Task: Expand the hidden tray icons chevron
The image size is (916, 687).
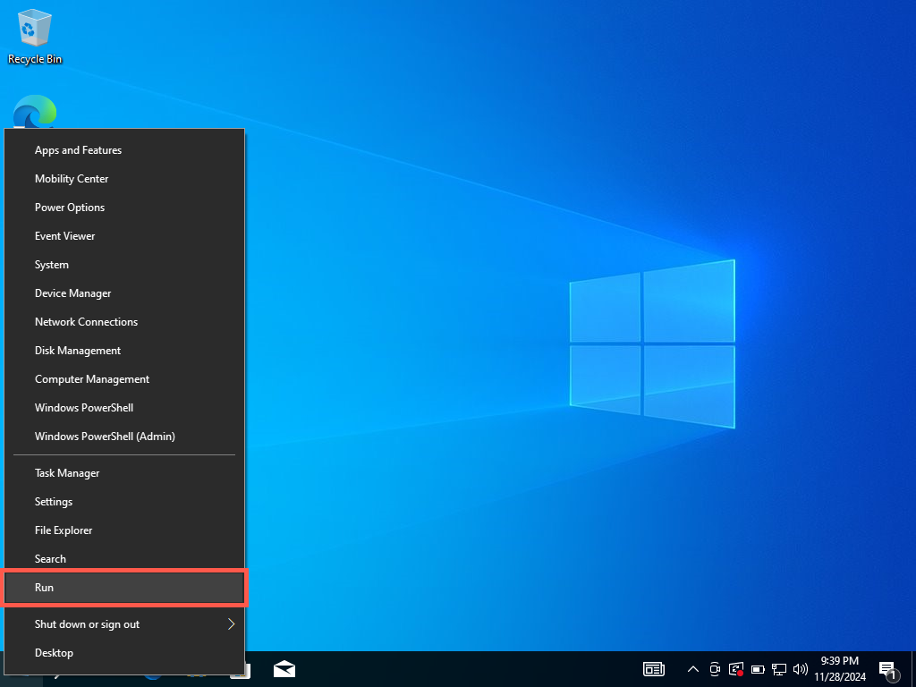Action: click(x=692, y=669)
